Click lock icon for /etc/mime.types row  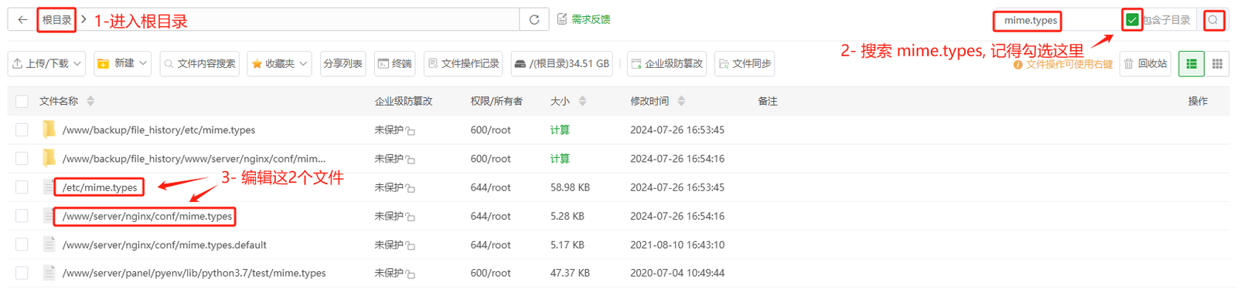[x=411, y=189]
